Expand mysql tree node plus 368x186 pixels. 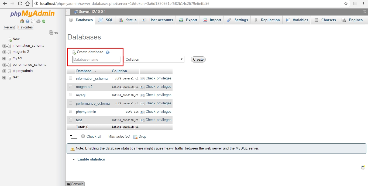click(4, 58)
